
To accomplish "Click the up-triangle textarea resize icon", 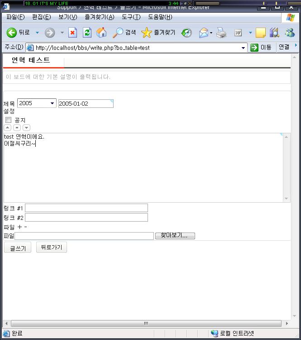I will pos(8,127).
